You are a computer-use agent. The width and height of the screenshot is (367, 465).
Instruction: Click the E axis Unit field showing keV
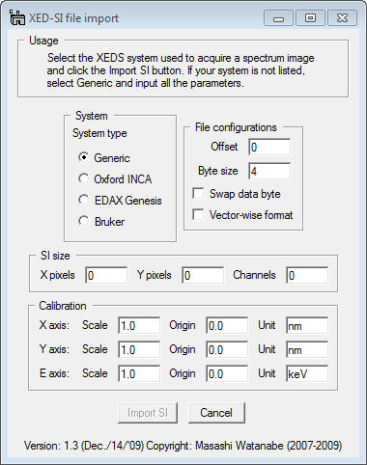point(307,373)
